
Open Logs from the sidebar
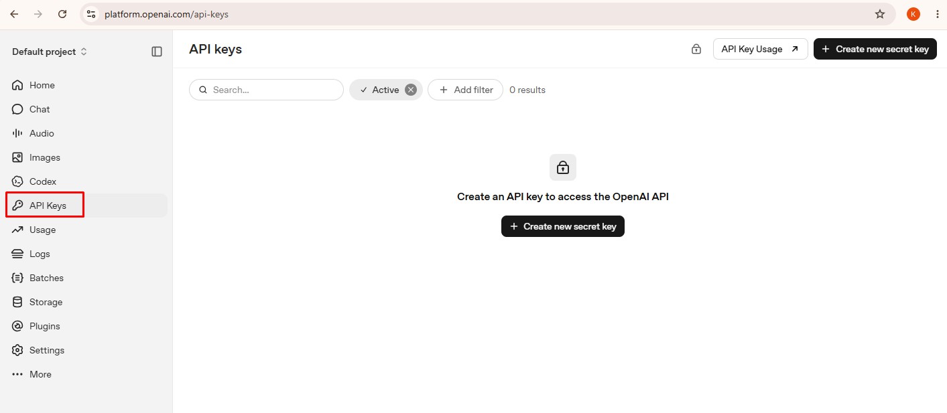(86, 254)
